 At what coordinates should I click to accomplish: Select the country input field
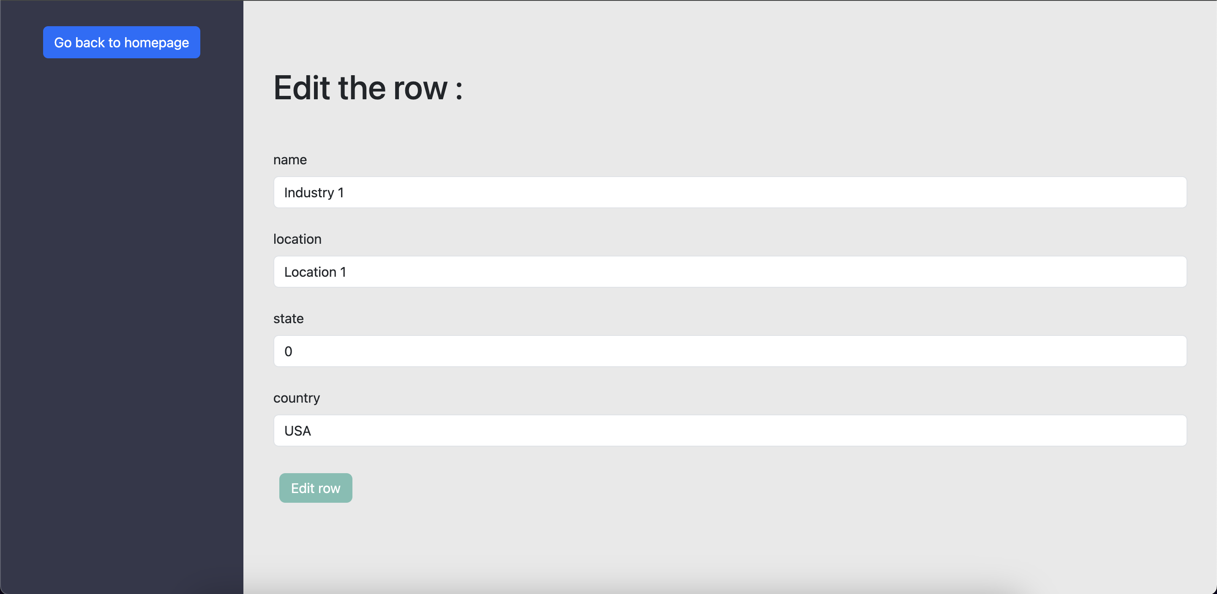pos(729,430)
